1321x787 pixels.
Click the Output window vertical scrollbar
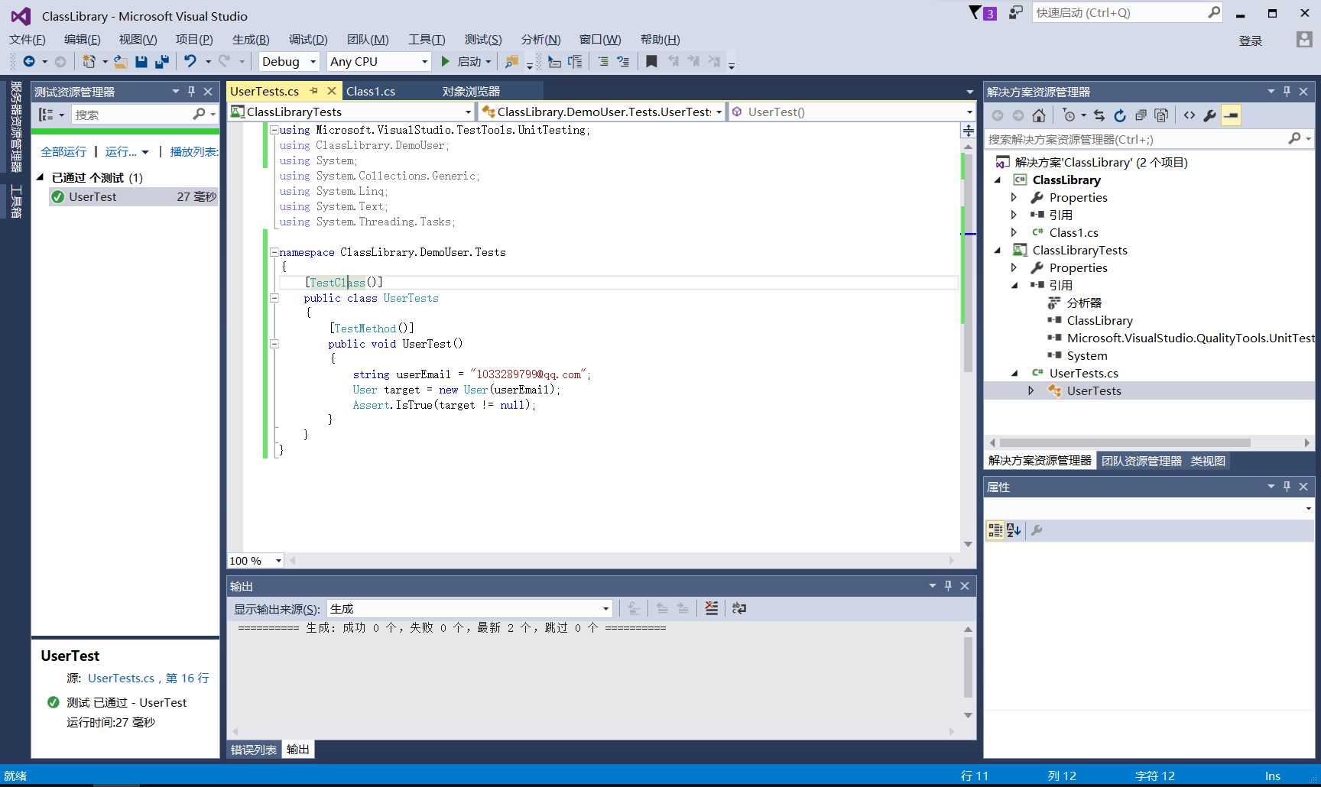click(x=968, y=668)
